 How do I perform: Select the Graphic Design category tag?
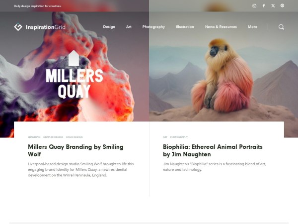[53, 137]
